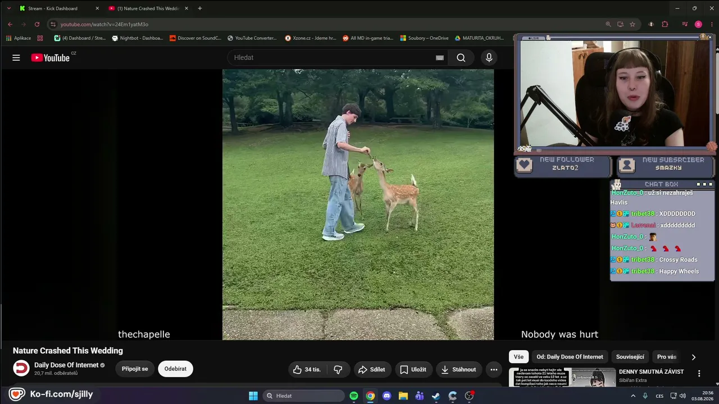Go back to the previous page
The image size is (719, 404).
(10, 24)
